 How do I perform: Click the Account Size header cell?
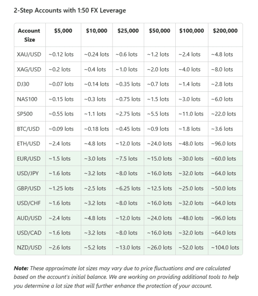click(x=29, y=35)
